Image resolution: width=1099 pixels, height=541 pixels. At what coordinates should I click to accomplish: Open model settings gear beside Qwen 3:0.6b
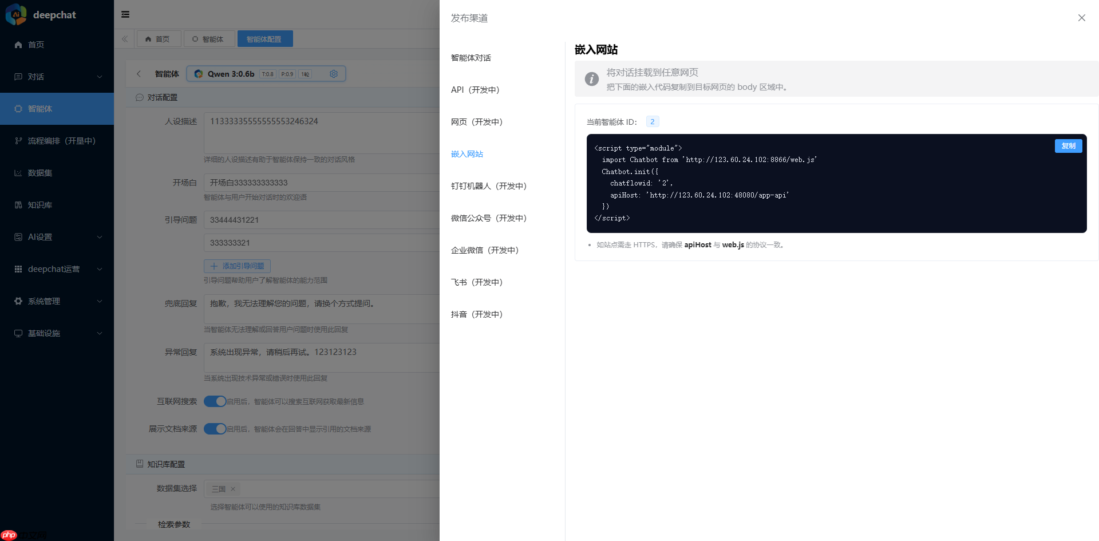[334, 73]
